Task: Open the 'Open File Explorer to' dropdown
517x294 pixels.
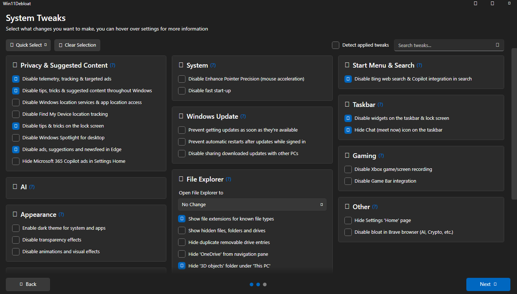Action: (252, 205)
